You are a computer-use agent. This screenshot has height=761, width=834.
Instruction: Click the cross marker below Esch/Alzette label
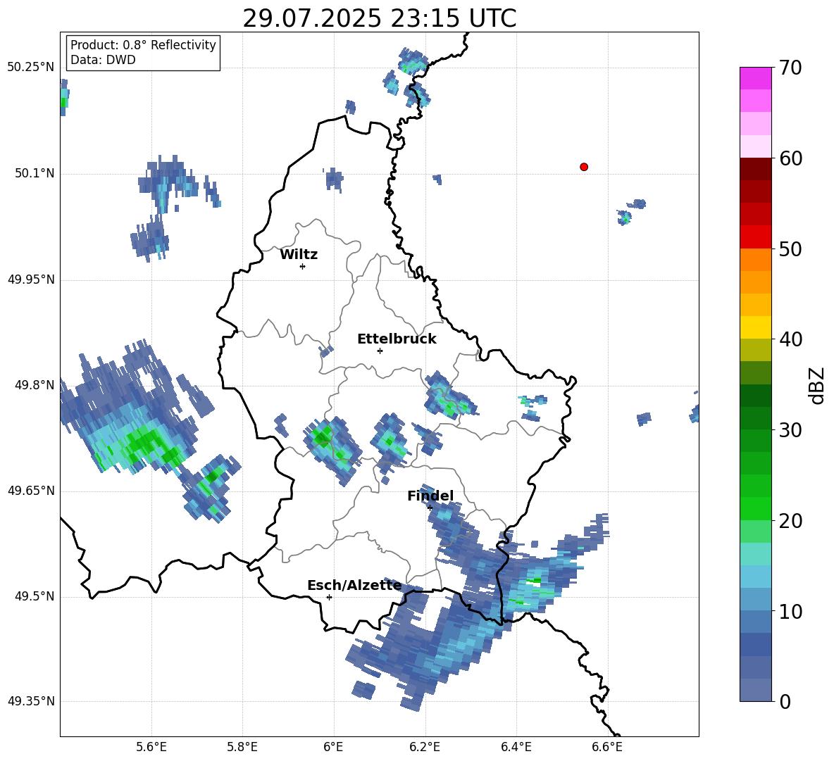329,597
